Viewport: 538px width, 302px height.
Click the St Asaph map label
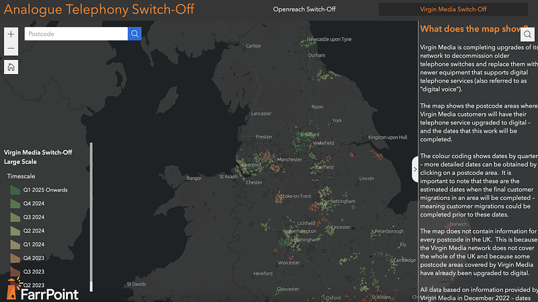[x=229, y=176]
